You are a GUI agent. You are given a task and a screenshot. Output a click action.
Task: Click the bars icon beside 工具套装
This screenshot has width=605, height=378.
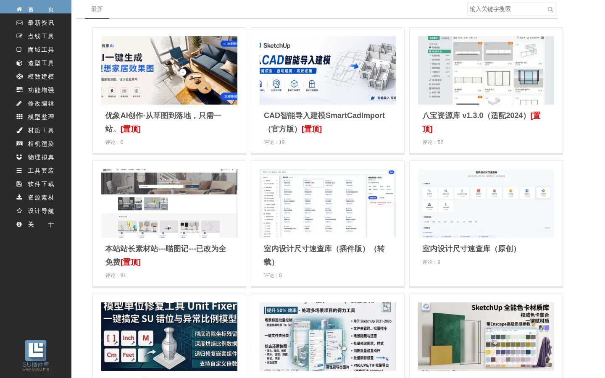[19, 171]
